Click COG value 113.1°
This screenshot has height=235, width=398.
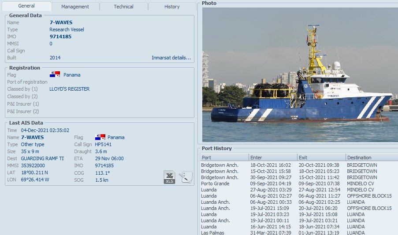pyautogui.click(x=103, y=173)
